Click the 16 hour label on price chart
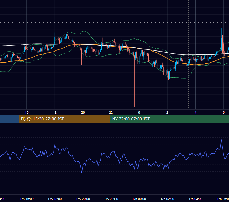Viewport: 229px width, 202px height. pyautogui.click(x=27, y=113)
